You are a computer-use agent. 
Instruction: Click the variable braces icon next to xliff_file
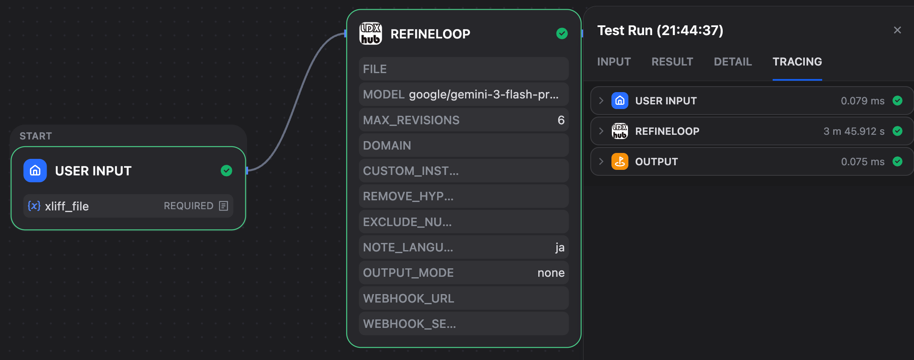pos(34,206)
